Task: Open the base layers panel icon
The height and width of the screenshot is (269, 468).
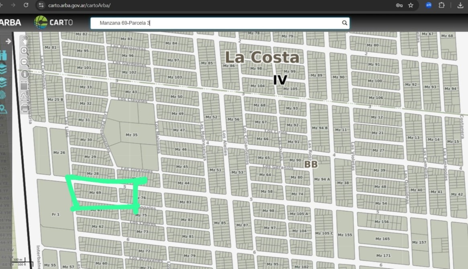Action: click(x=4, y=82)
